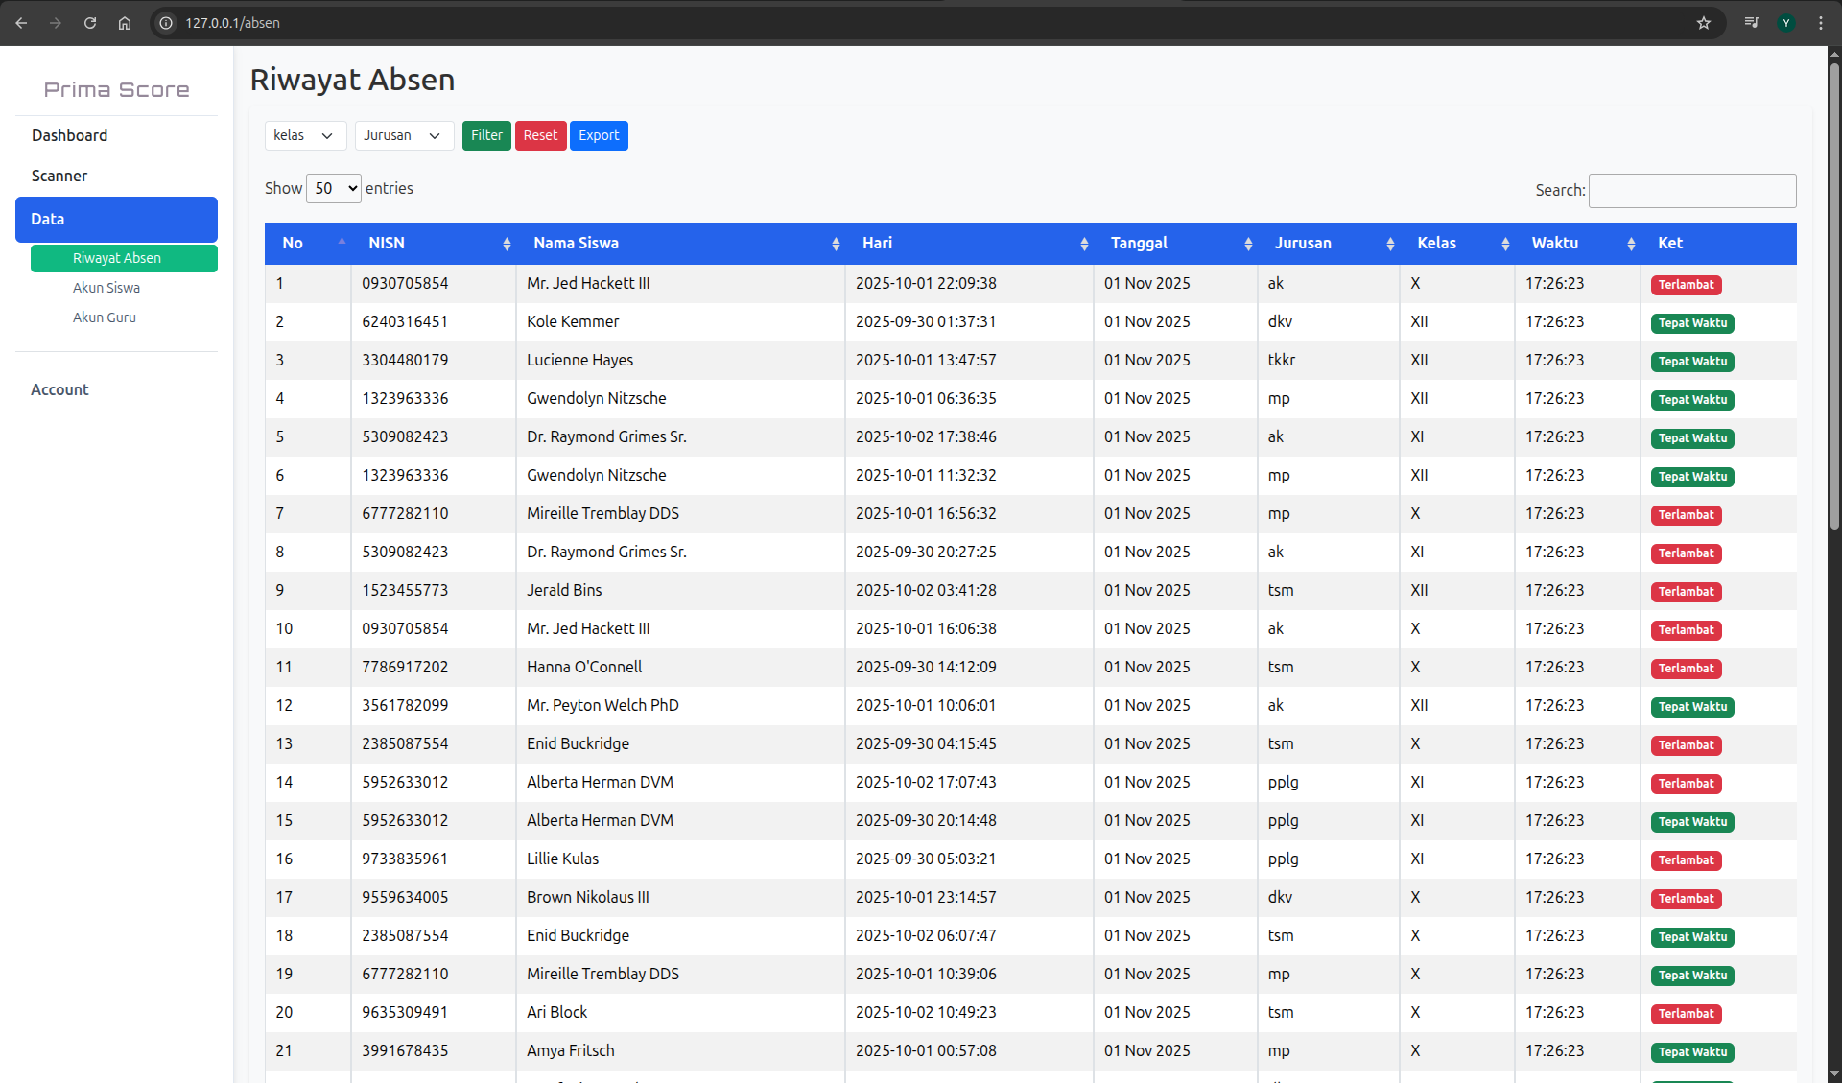The width and height of the screenshot is (1842, 1083).
Task: Sort table by Jurusan column
Action: pos(1329,244)
